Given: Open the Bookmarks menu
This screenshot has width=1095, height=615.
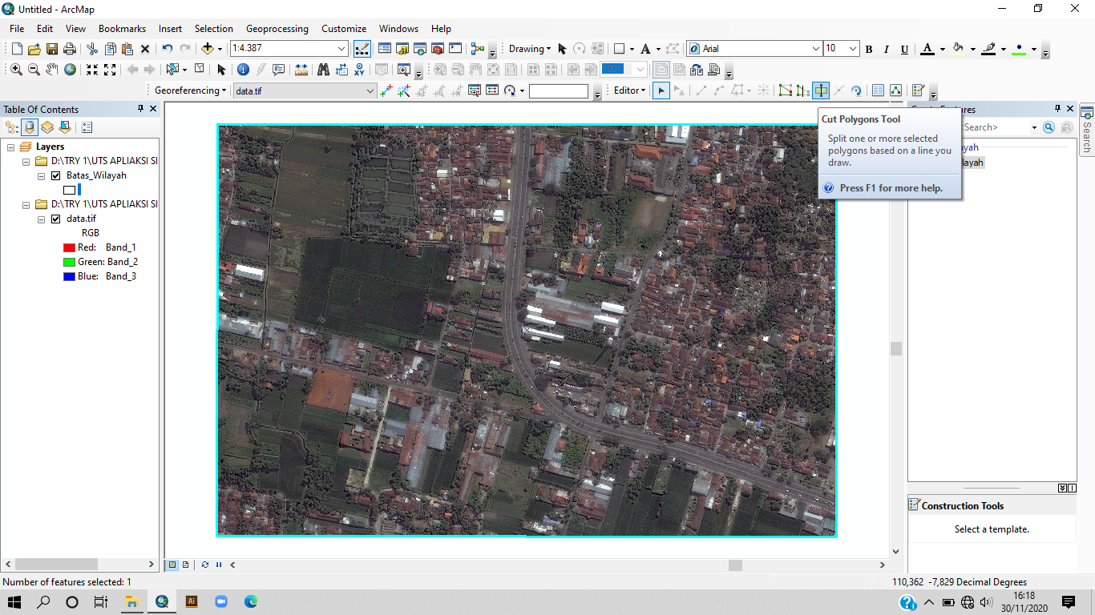Looking at the screenshot, I should click(122, 29).
